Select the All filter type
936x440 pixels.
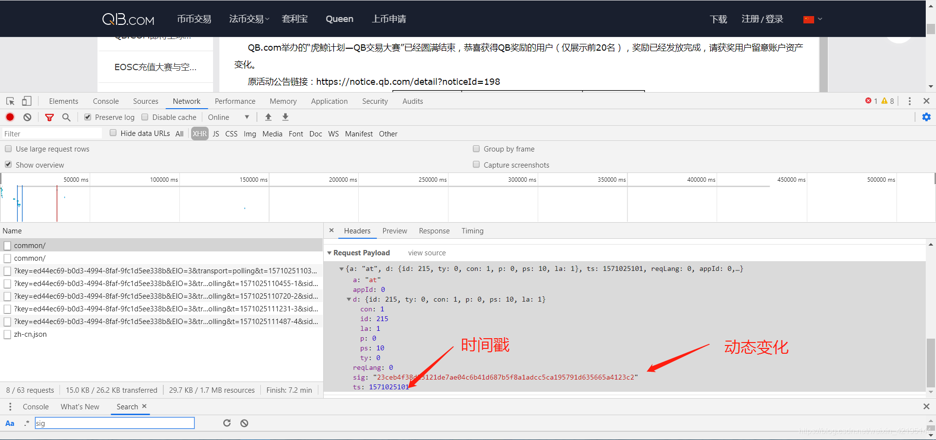(179, 134)
